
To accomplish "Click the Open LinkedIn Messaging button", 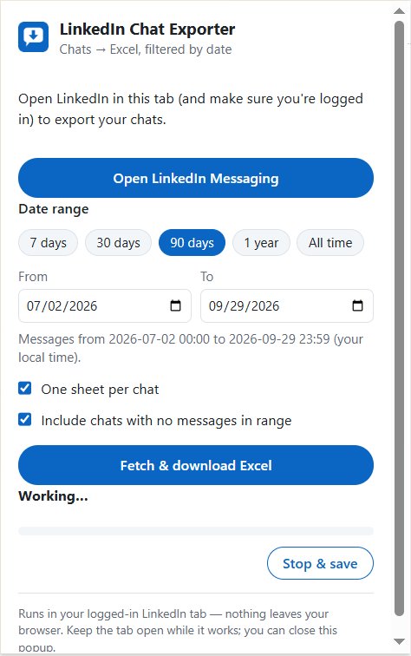I will (x=196, y=178).
